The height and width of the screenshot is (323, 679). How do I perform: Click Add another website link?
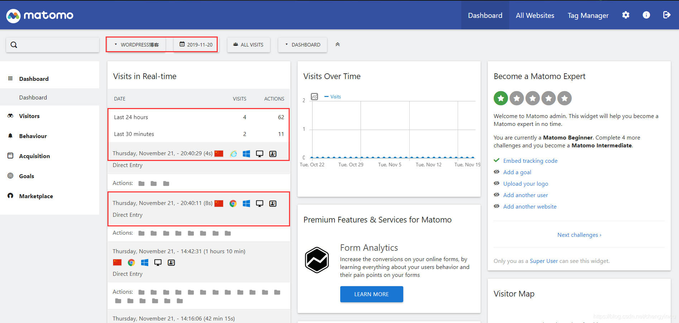(x=530, y=206)
